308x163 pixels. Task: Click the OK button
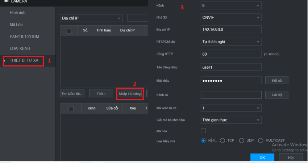coord(262,158)
